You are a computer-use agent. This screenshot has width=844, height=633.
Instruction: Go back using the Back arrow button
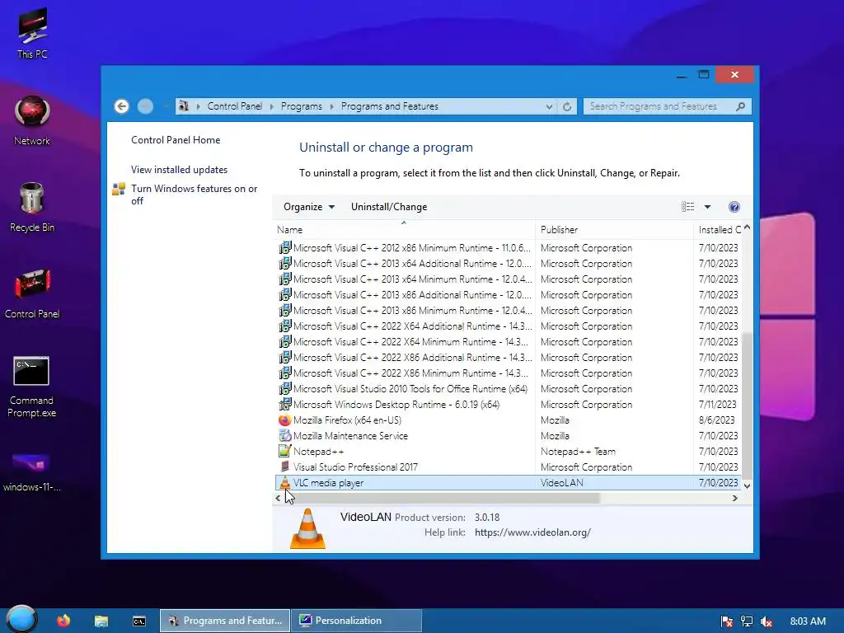122,106
